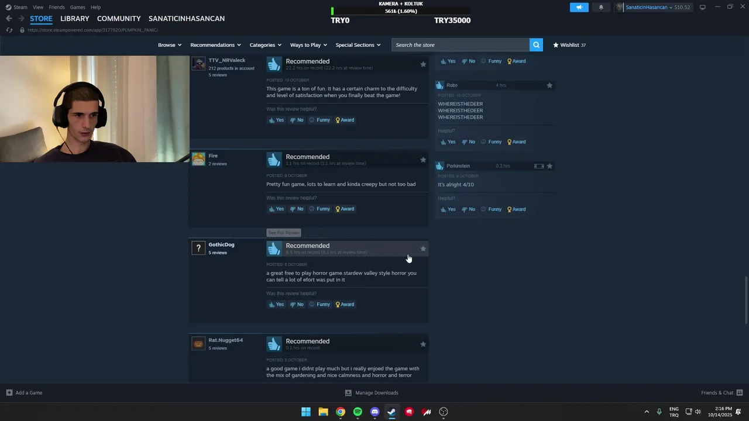749x421 pixels.
Task: Click the store search input field
Action: pos(461,45)
